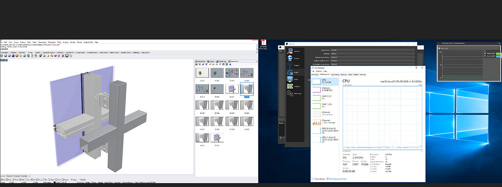Open the Dimension menu in Rhino

[43, 42]
